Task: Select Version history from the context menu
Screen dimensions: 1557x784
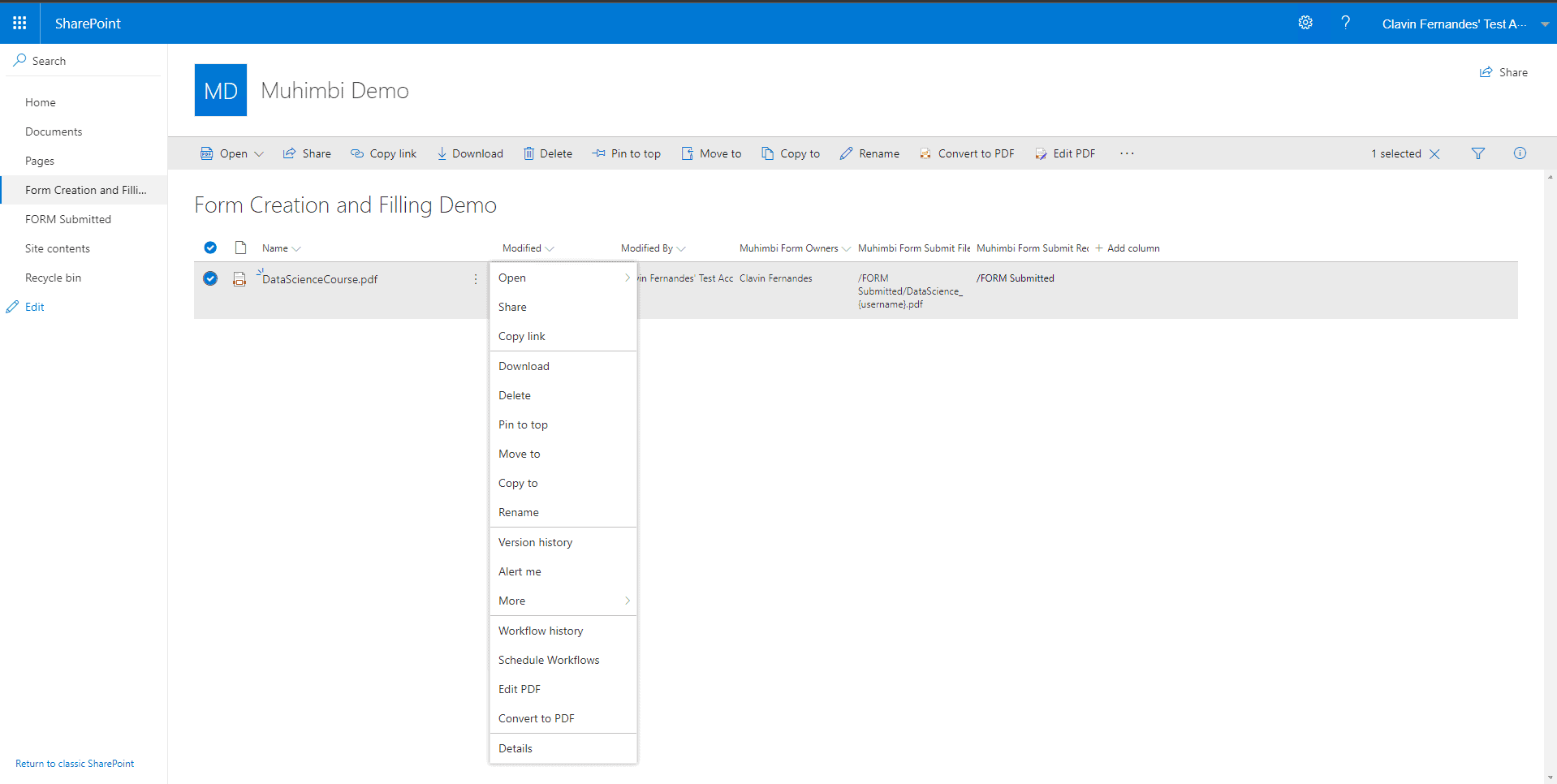Action: [x=535, y=542]
